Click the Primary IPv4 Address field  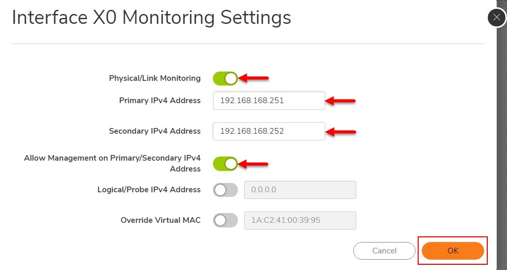[269, 101]
